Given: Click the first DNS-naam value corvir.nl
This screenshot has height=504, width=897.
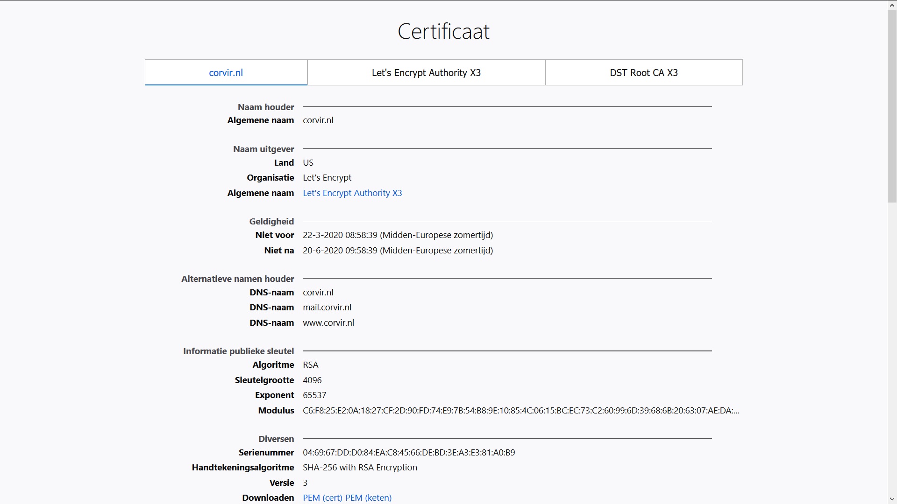Looking at the screenshot, I should [x=318, y=293].
